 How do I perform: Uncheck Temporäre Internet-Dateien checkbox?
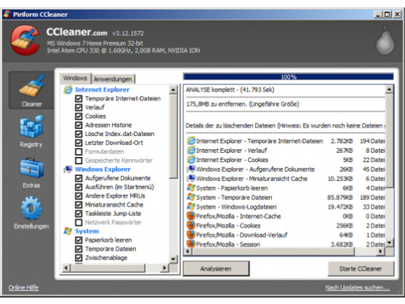79,99
